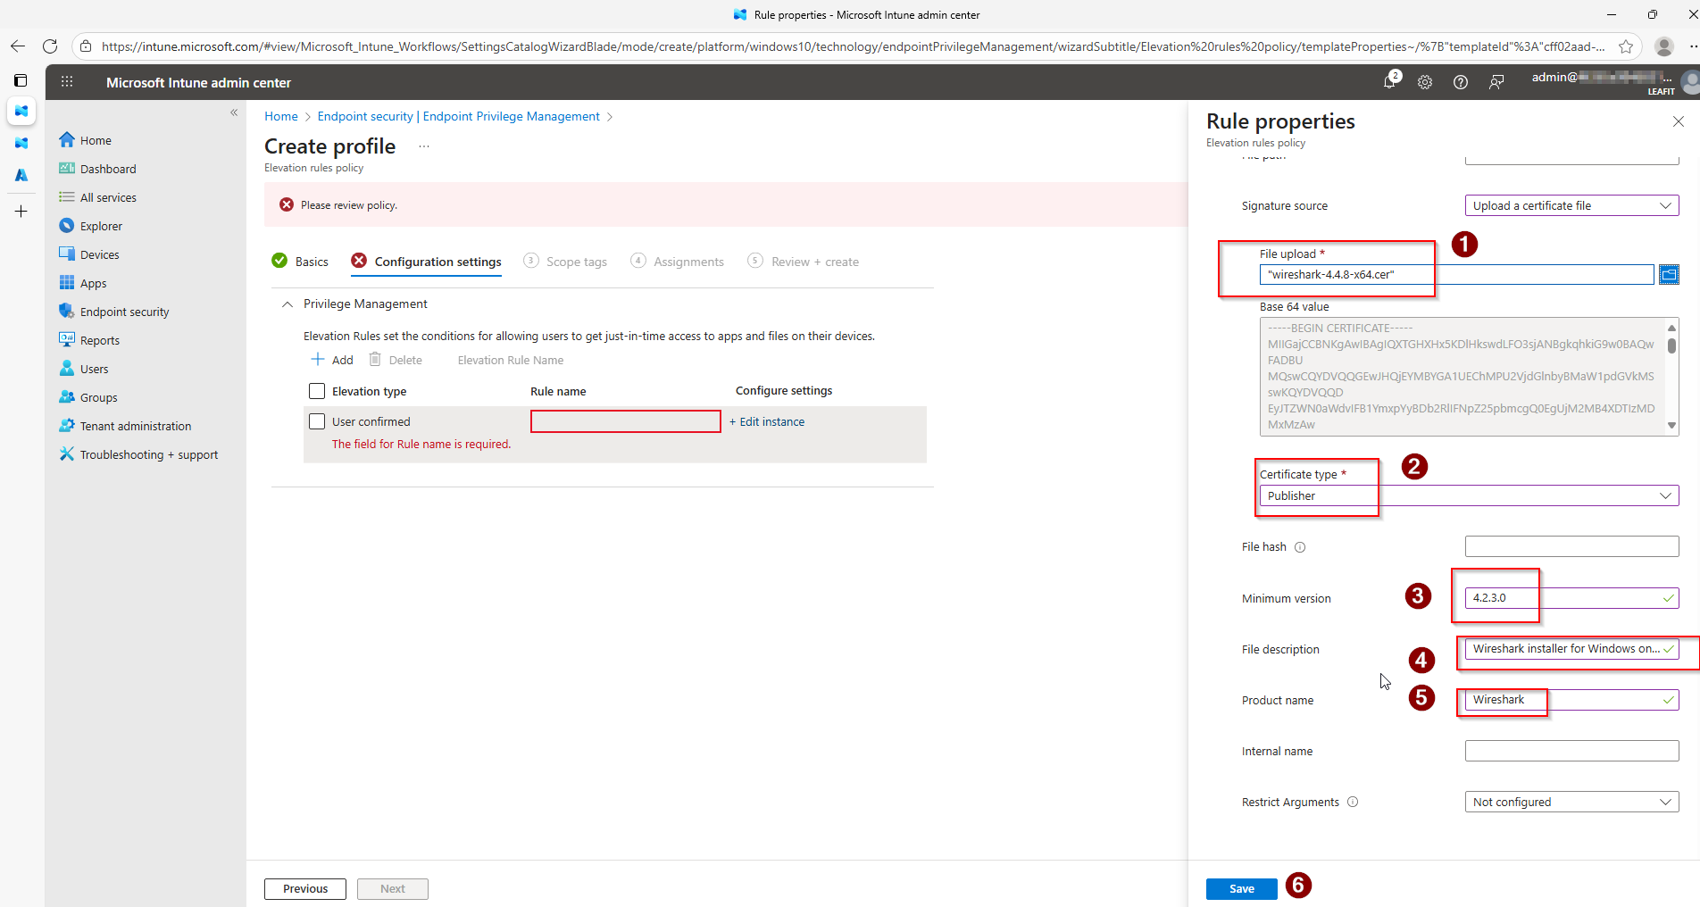1700x907 pixels.
Task: Reload the page with refresh icon
Action: [50, 46]
